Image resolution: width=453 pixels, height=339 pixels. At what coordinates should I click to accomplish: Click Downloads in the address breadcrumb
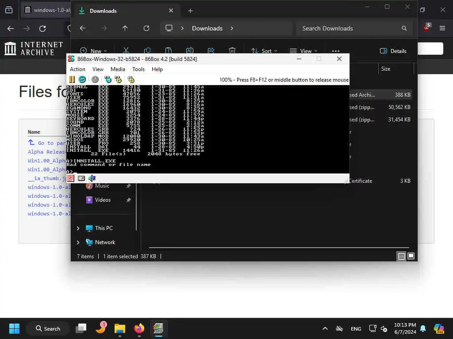pos(207,28)
